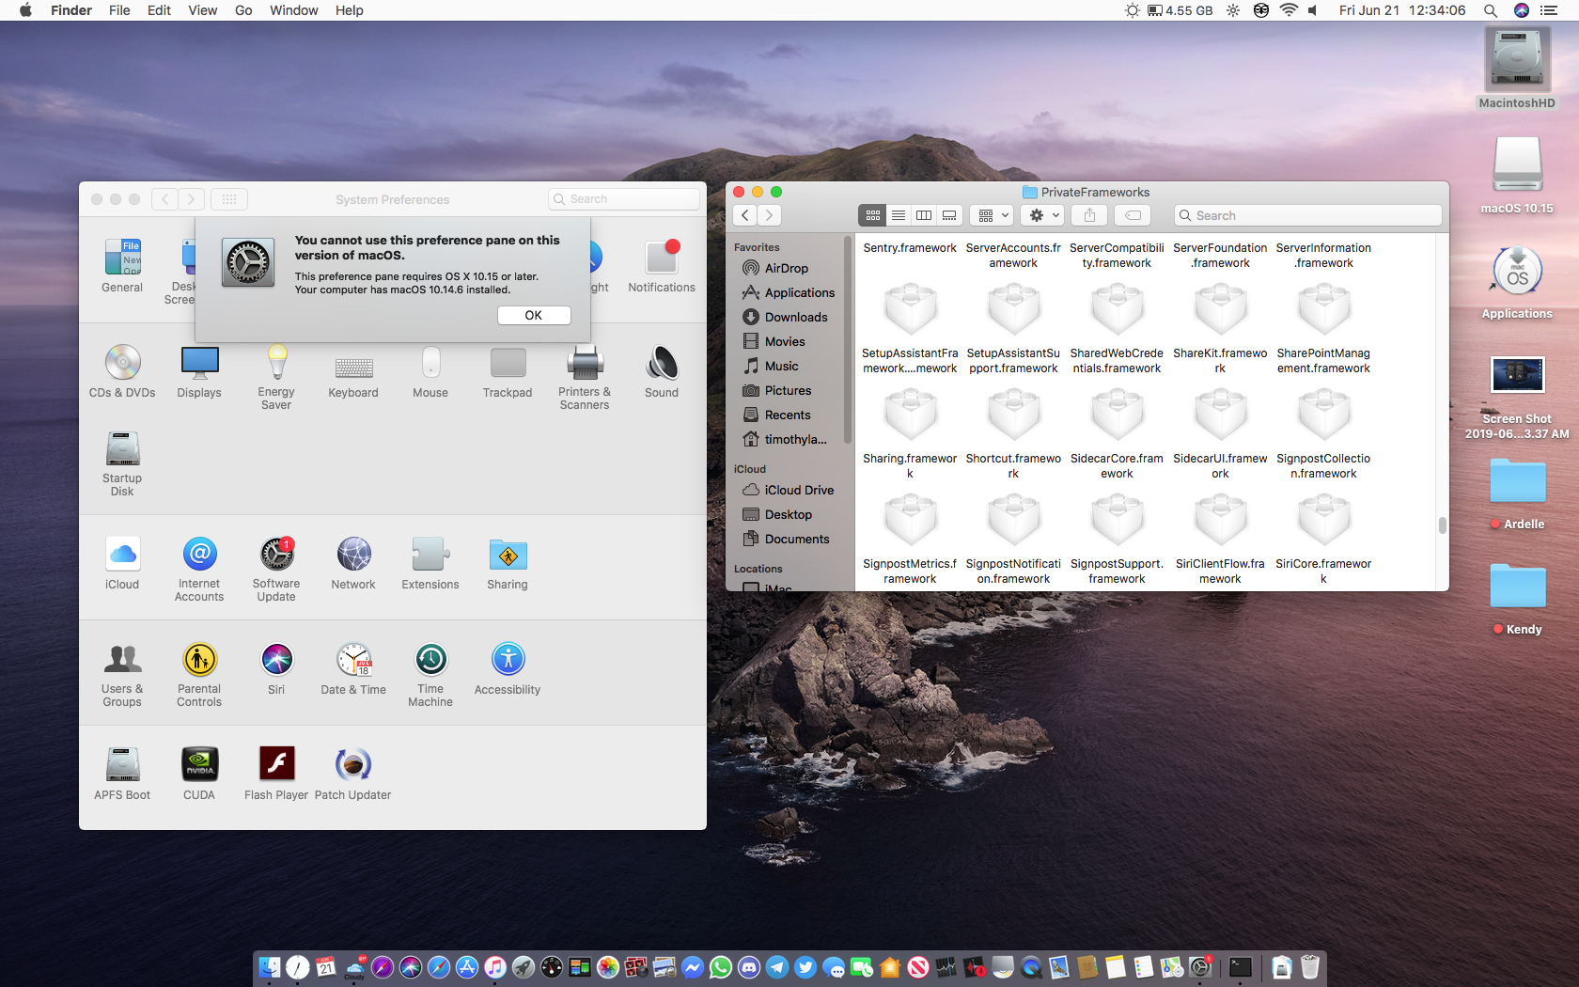Open Date & Time preferences
Image resolution: width=1579 pixels, height=987 pixels.
click(x=353, y=668)
